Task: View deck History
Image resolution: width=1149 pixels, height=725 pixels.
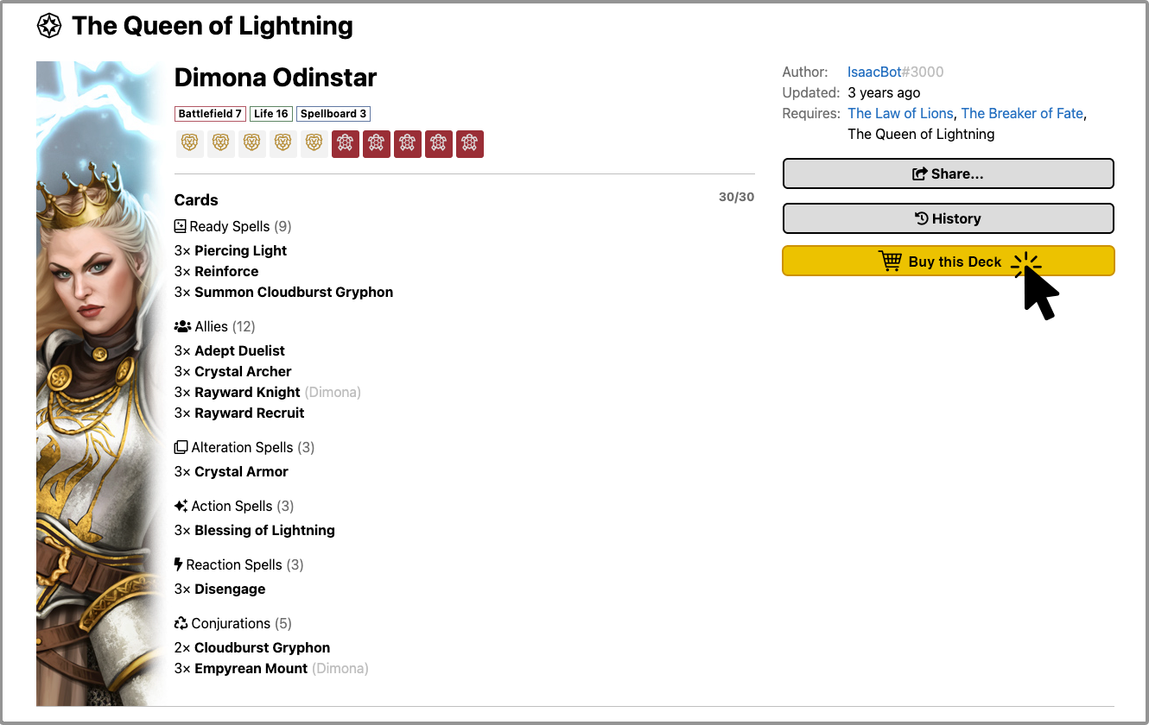Action: point(948,218)
